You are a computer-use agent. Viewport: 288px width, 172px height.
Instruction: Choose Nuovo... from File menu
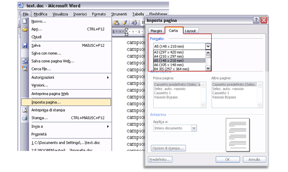66,21
